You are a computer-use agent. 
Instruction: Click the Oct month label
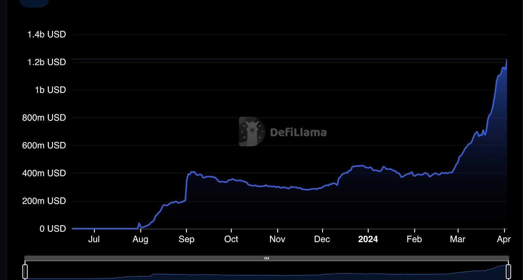pyautogui.click(x=231, y=239)
